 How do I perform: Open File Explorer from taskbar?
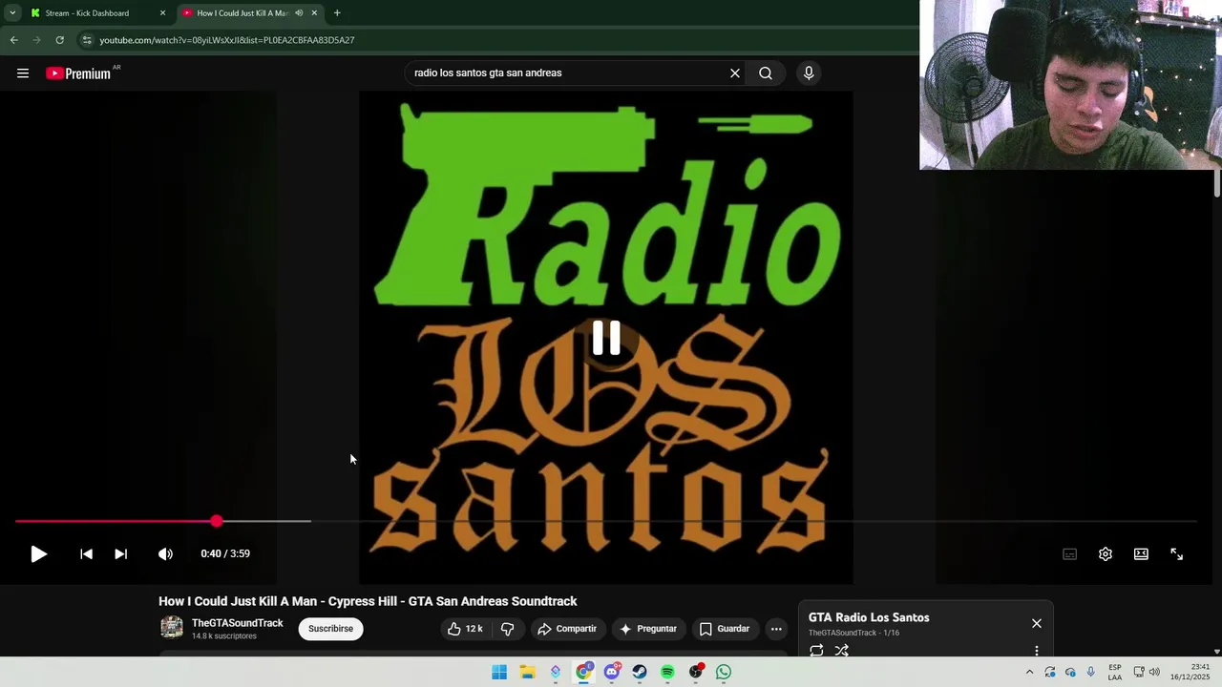pos(527,673)
